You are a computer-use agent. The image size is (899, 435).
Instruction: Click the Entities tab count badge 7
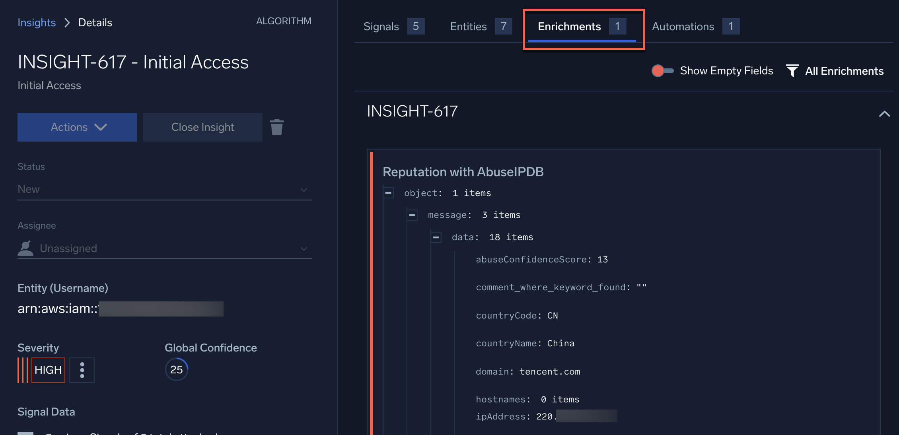pyautogui.click(x=504, y=26)
